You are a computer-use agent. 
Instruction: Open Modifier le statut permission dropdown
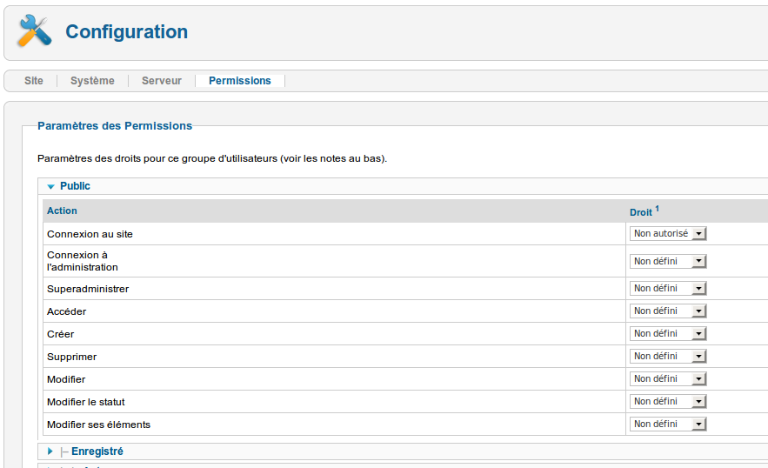tap(668, 402)
